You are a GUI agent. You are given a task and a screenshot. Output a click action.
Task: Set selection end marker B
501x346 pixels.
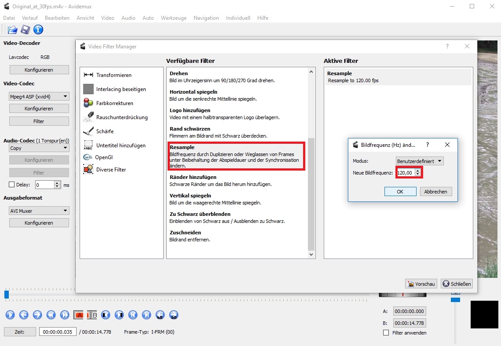point(92,315)
